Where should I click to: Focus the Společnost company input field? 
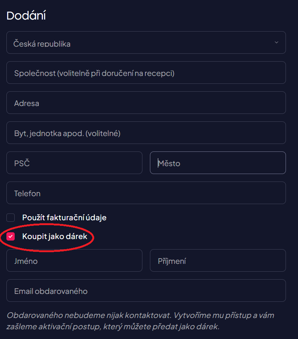(146, 73)
